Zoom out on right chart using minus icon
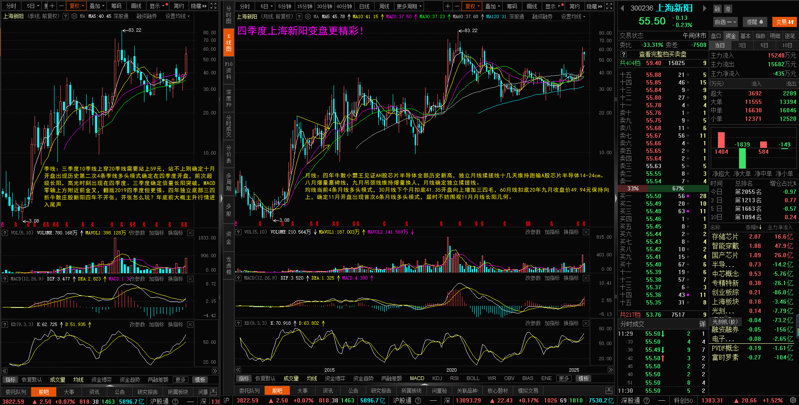The height and width of the screenshot is (405, 799). [x=457, y=6]
